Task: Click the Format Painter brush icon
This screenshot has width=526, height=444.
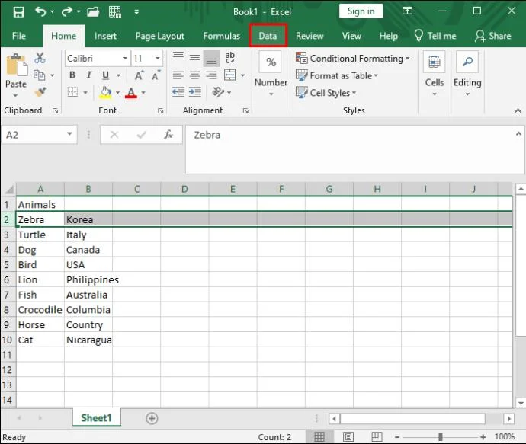Action: tap(40, 92)
